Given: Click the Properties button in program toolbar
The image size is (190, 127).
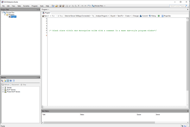Looking at the screenshot, I should 166,16.
